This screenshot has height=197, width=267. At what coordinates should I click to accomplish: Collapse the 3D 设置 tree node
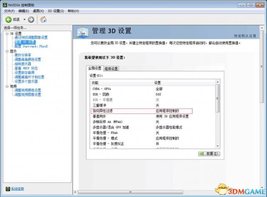[7, 33]
